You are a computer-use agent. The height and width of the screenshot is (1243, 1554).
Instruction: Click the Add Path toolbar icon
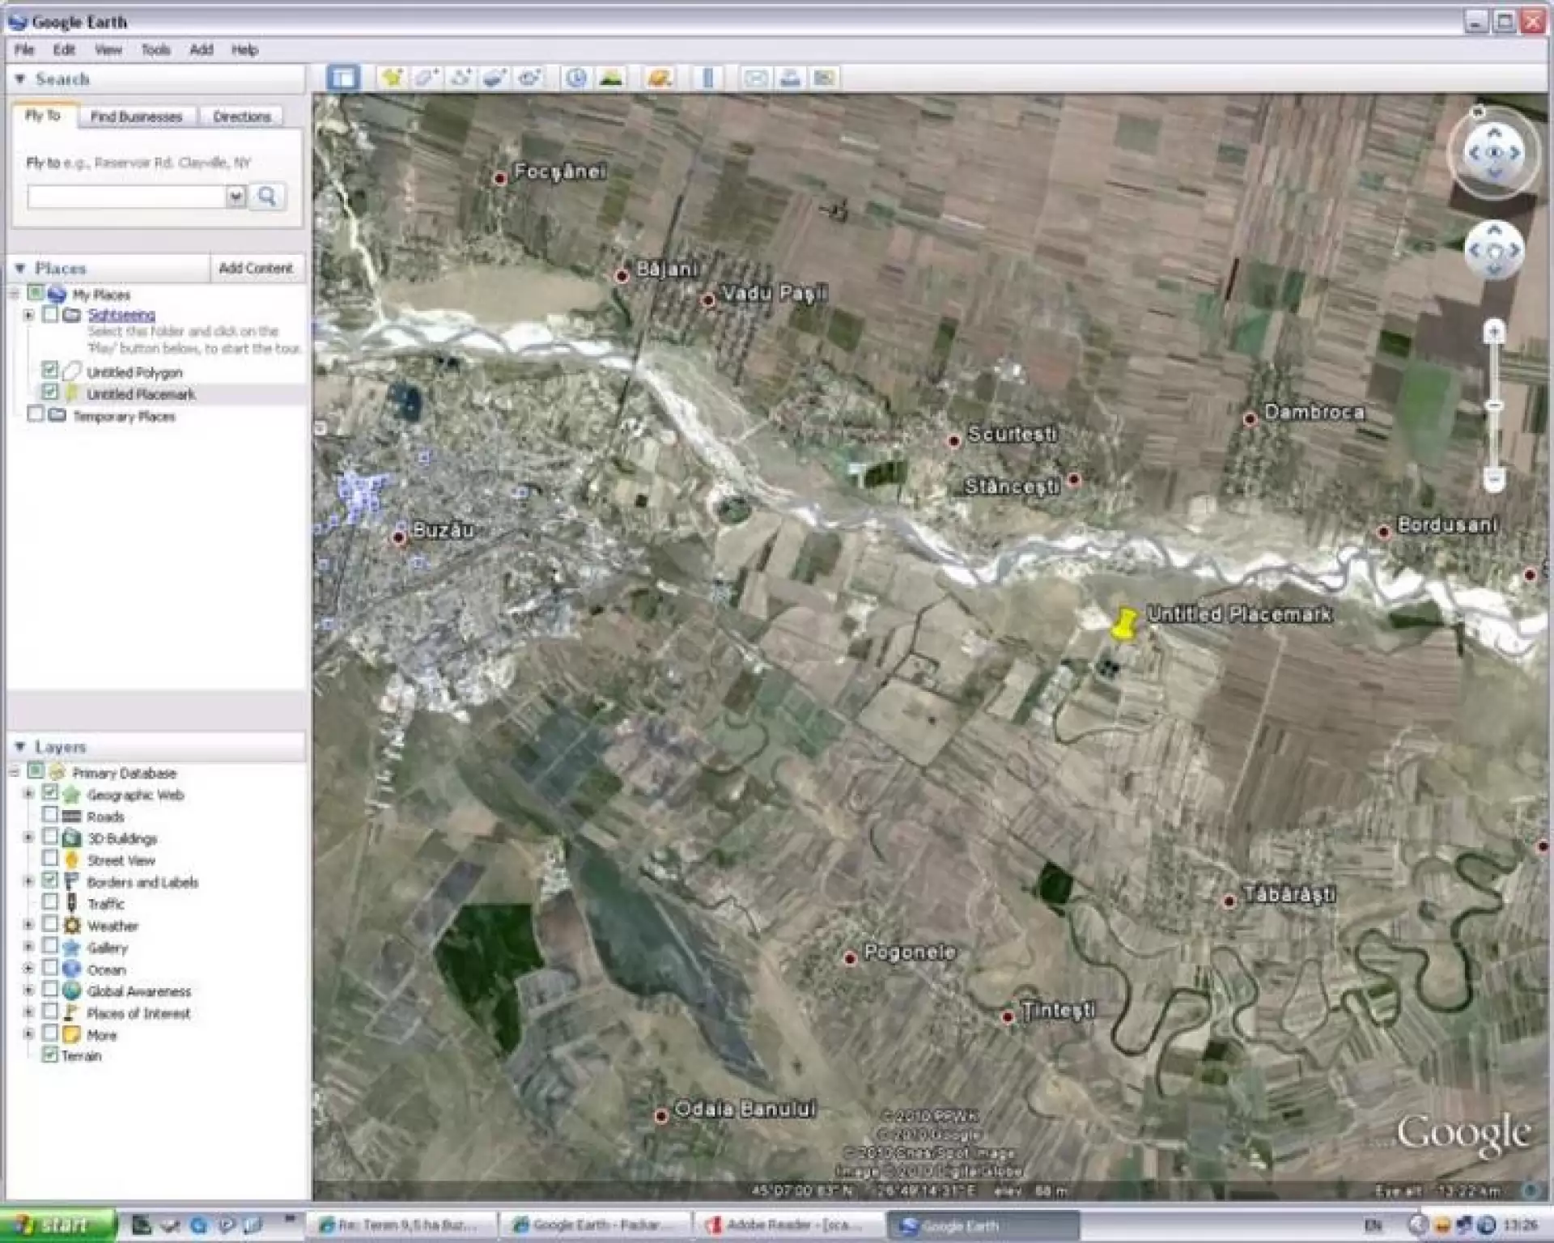click(462, 78)
